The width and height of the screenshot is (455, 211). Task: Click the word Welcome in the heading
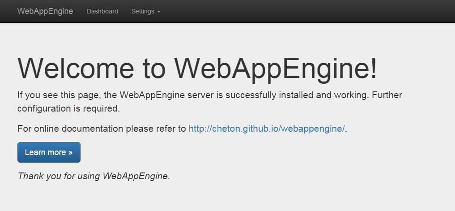click(75, 69)
